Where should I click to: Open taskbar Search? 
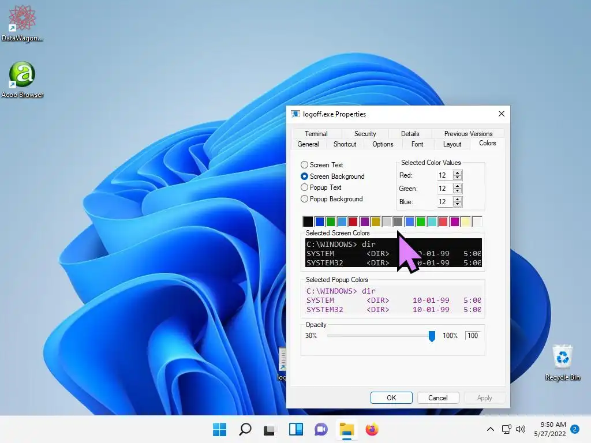(x=245, y=429)
